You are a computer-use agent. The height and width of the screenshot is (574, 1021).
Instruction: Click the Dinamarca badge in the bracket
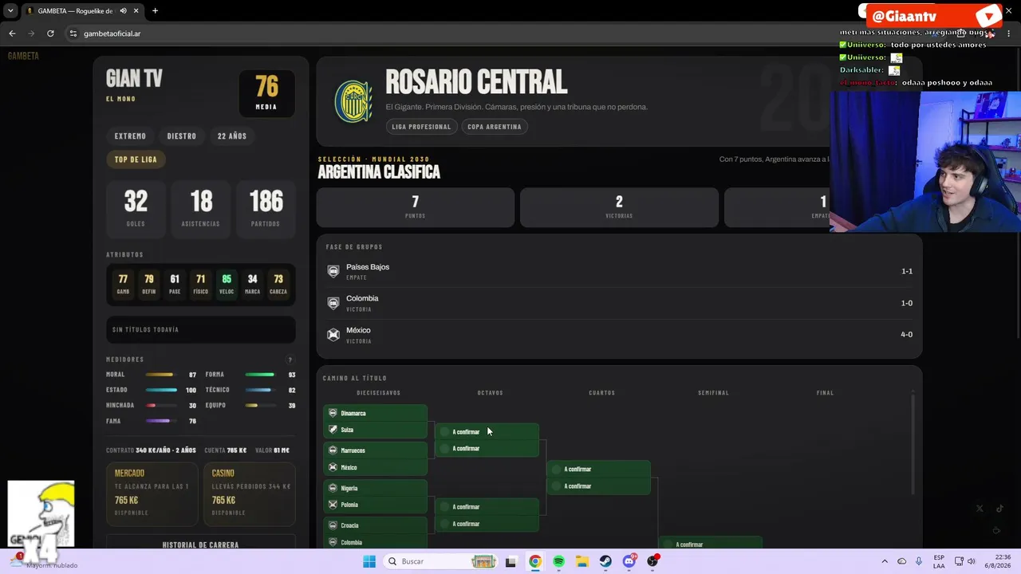[333, 413]
